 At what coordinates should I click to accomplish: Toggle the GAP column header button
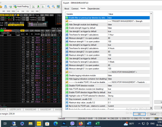click(x=54, y=31)
